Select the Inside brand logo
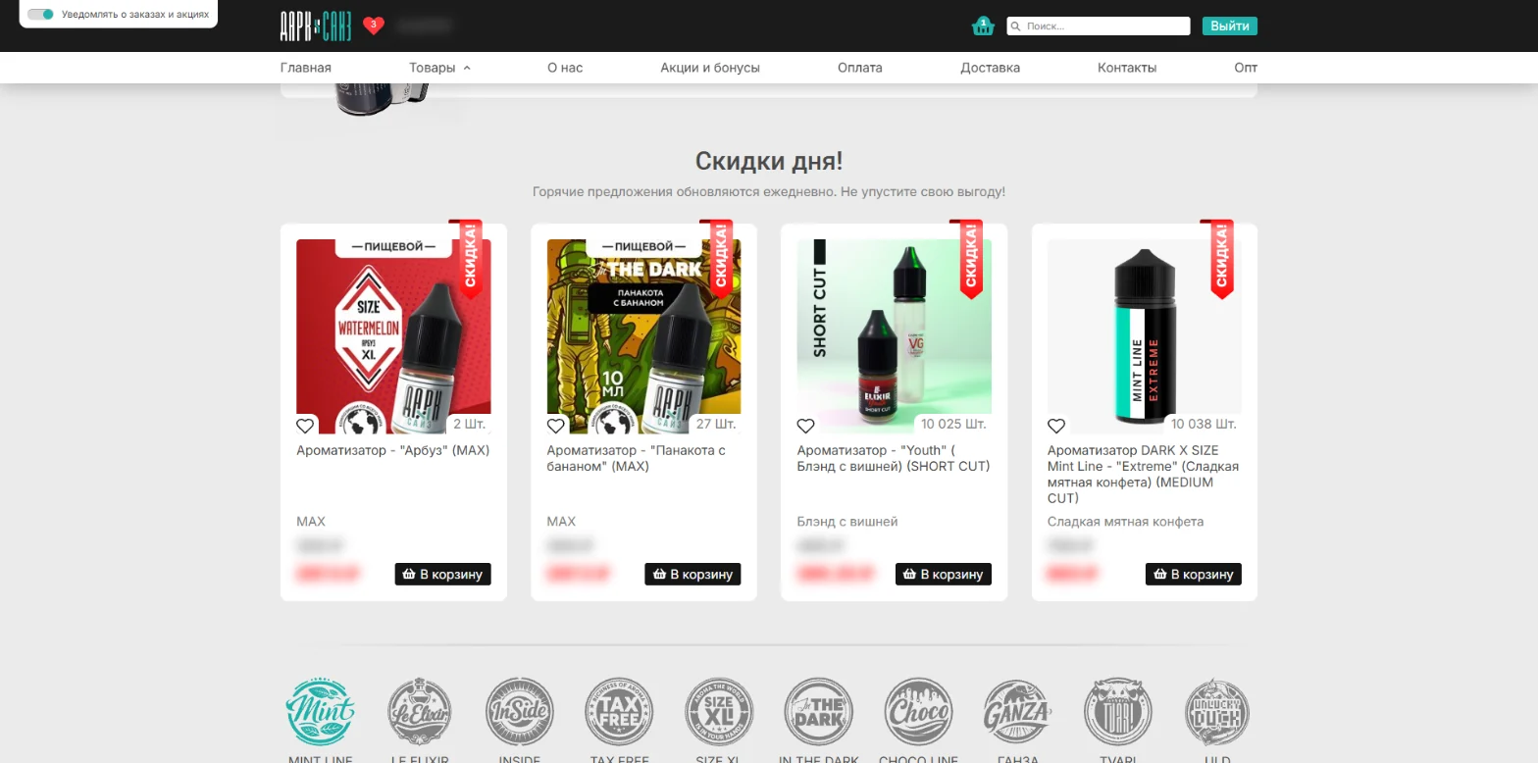This screenshot has width=1538, height=763. [519, 713]
